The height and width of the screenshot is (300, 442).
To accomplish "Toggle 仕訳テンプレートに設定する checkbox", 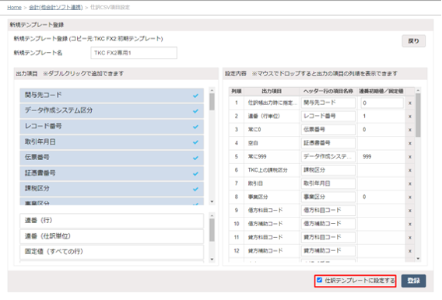I will [x=319, y=280].
